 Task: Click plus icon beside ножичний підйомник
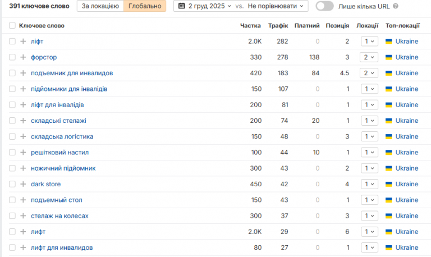[23, 168]
